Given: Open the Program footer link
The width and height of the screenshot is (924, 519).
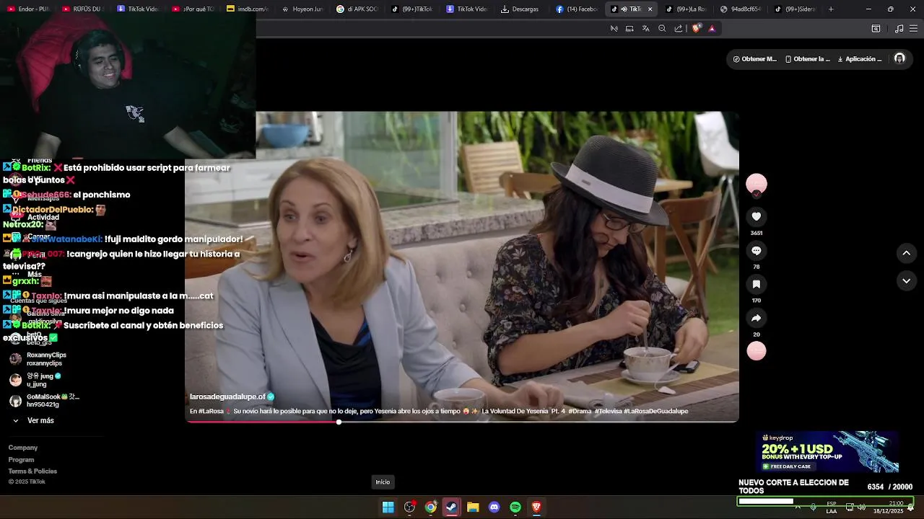Looking at the screenshot, I should 21,459.
